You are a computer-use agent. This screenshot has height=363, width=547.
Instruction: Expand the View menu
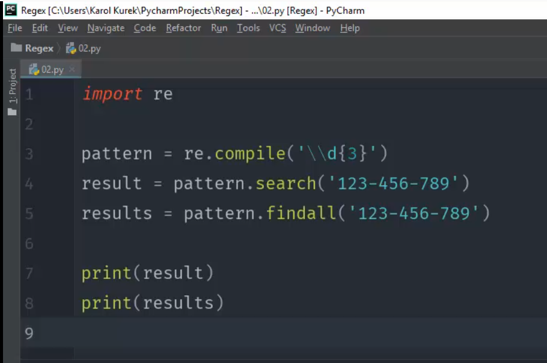(x=68, y=28)
